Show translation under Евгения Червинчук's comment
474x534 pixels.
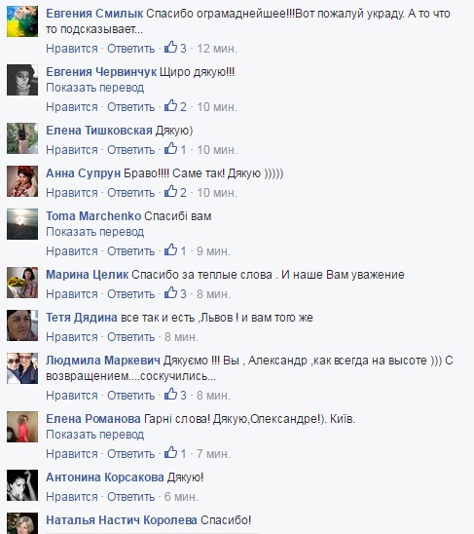(x=95, y=88)
